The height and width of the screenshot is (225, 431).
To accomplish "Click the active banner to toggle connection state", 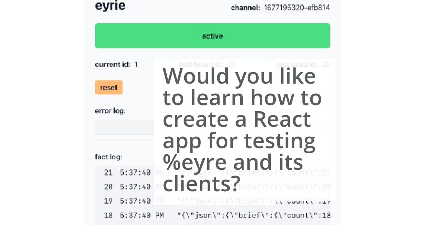I will [212, 36].
